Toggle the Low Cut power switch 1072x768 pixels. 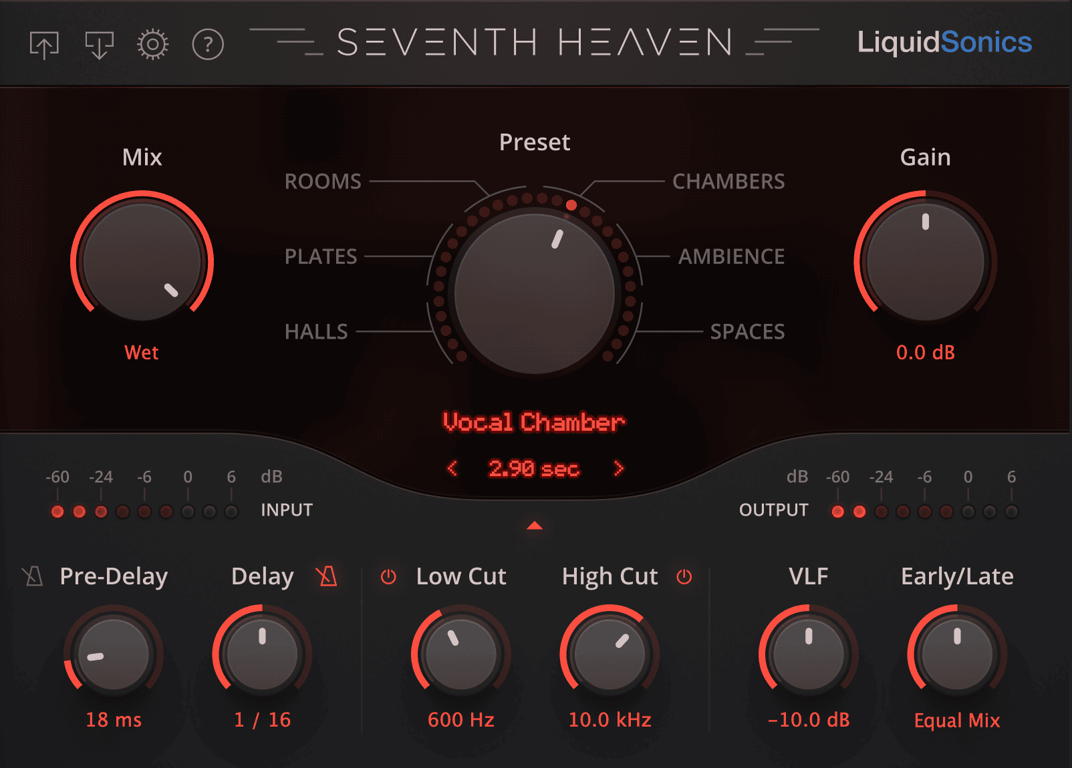388,576
